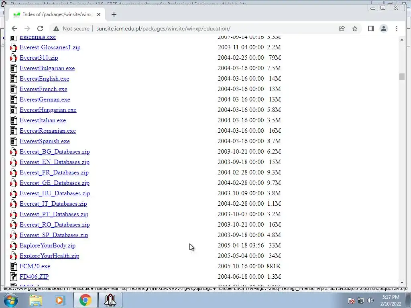Download Everest-Glossaries1.zip link
Screen dimensions: 411x308
(50, 47)
